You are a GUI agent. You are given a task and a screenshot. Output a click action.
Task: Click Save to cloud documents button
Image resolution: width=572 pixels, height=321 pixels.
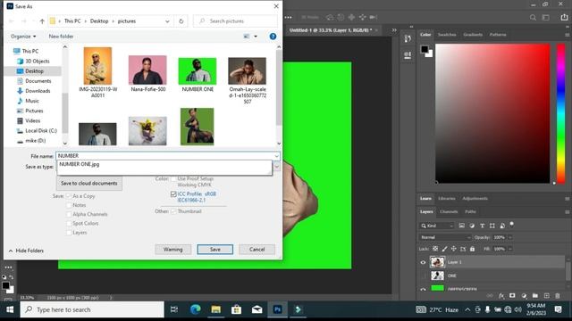pos(89,184)
